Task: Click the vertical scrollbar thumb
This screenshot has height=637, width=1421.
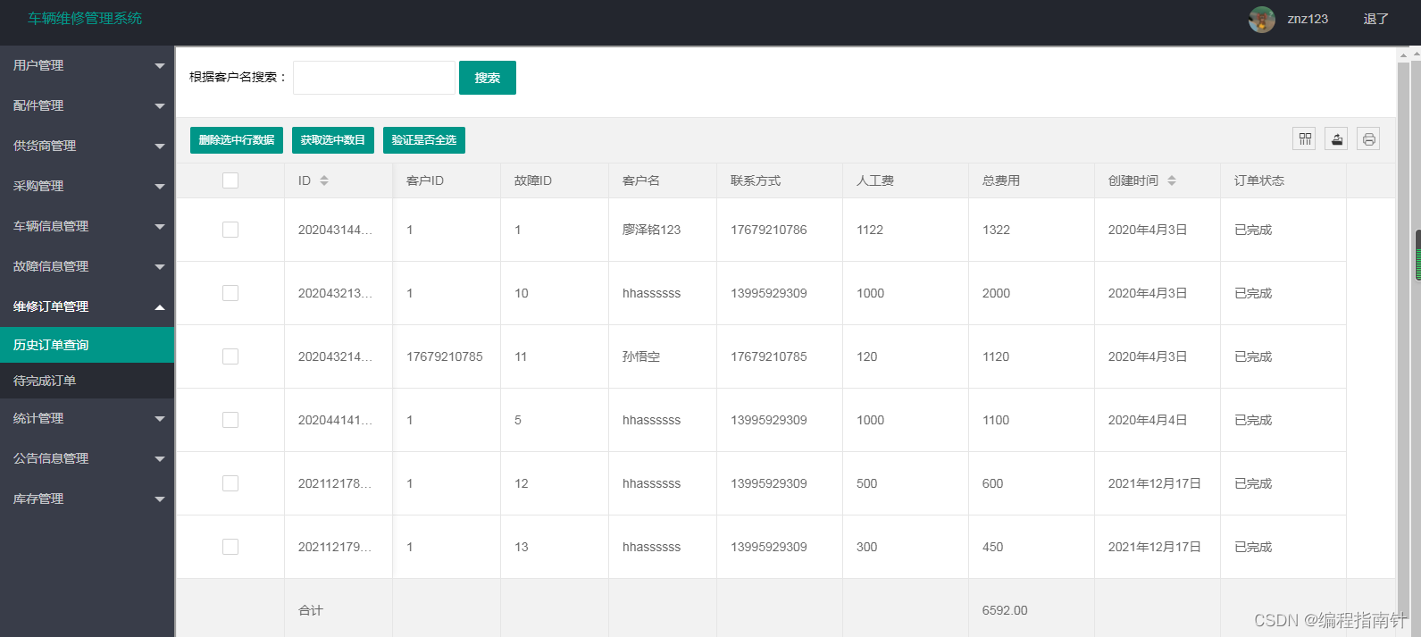Action: coord(1417,256)
